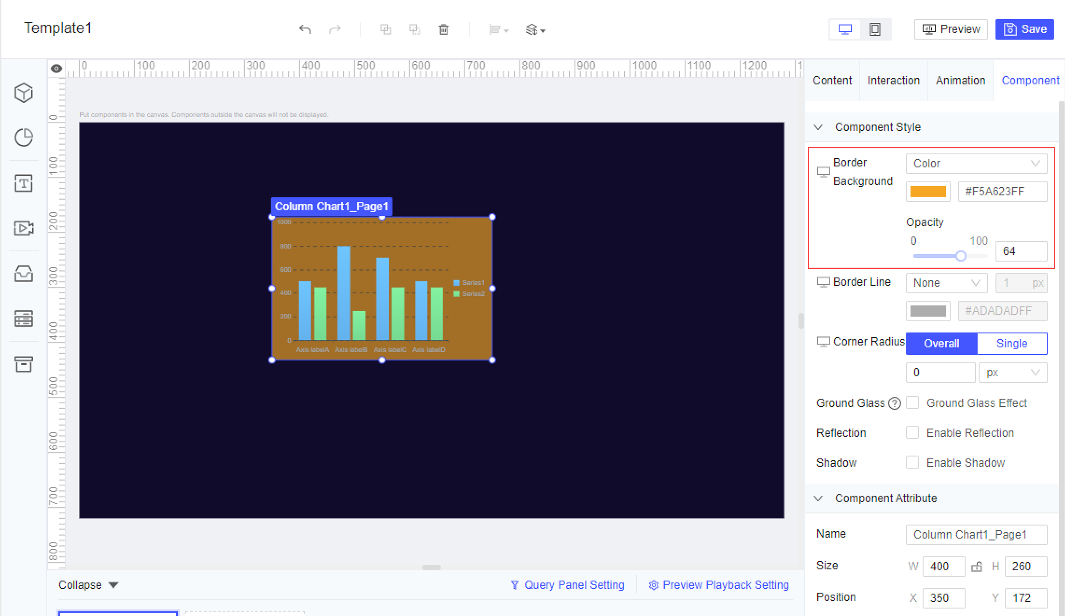
Task: Delete the selected chart with the trash icon
Action: [x=443, y=29]
